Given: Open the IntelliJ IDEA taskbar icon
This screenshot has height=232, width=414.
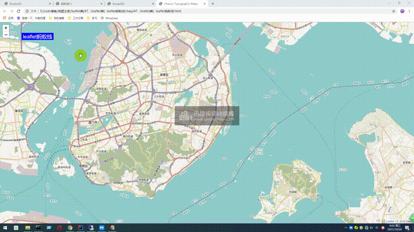Looking at the screenshot, I should pyautogui.click(x=80, y=228).
